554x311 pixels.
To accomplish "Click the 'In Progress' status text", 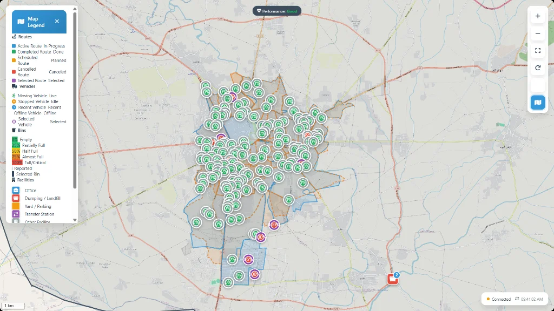I will pos(55,46).
